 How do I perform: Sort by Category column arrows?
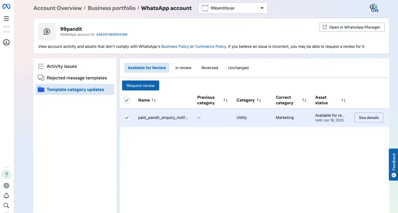point(259,100)
